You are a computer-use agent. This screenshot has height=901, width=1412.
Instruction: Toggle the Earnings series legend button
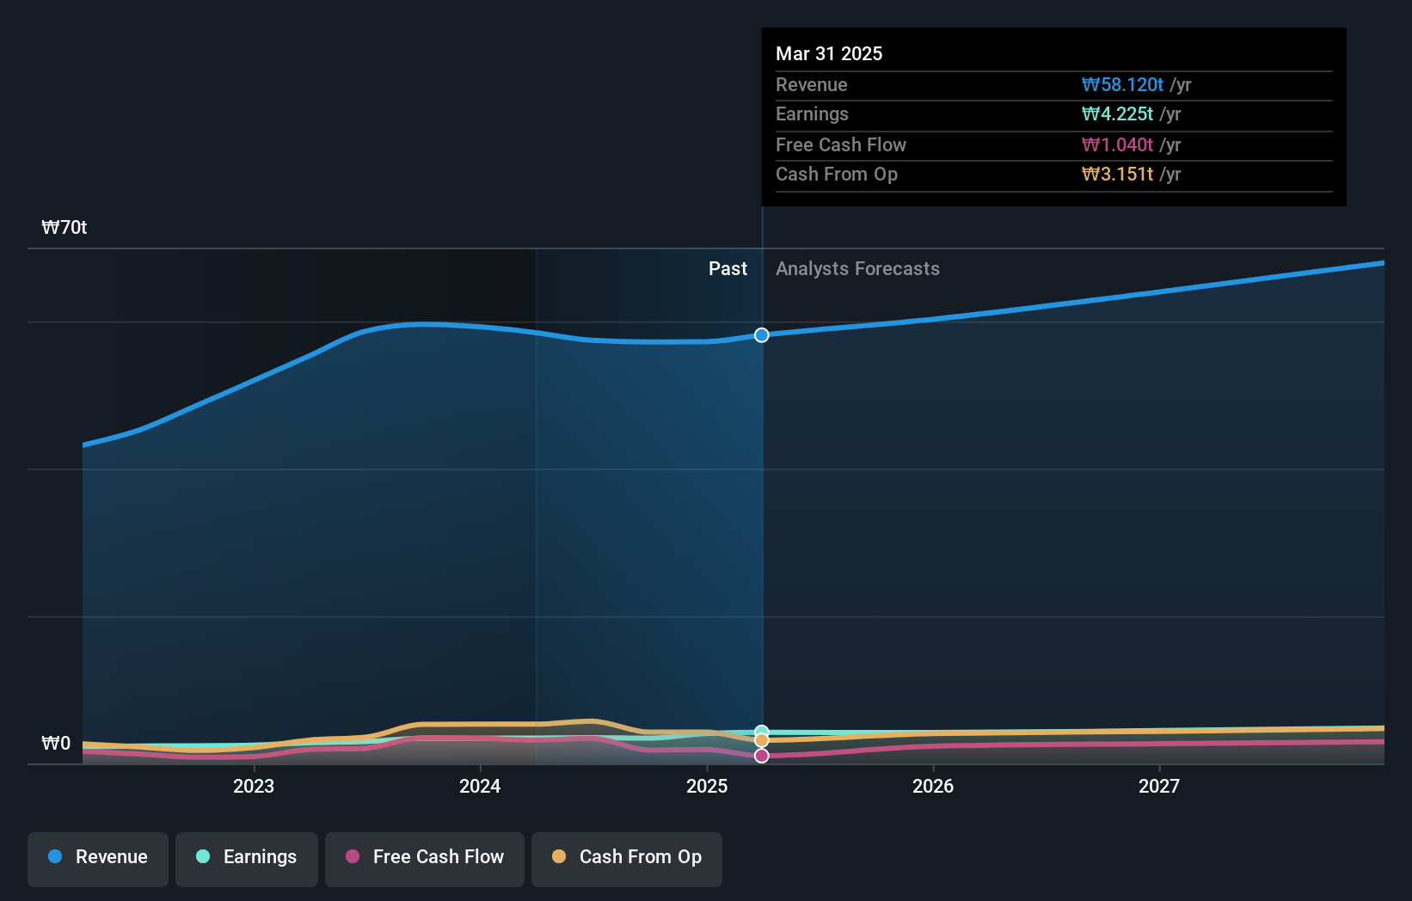247,859
